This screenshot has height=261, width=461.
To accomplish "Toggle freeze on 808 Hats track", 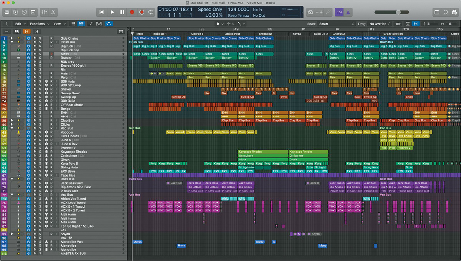I will point(46,81).
